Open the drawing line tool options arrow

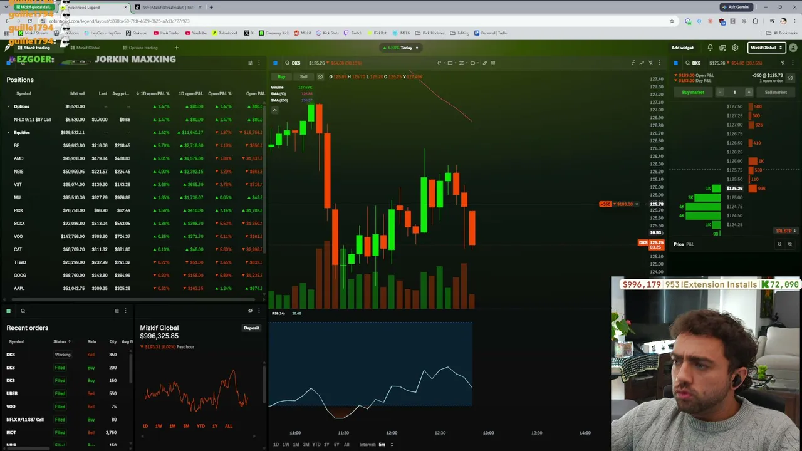(x=444, y=63)
